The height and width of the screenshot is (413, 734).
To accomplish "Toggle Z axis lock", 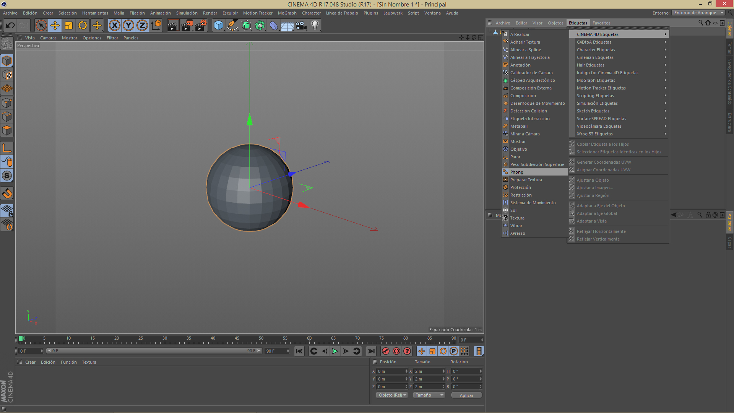I will point(142,26).
